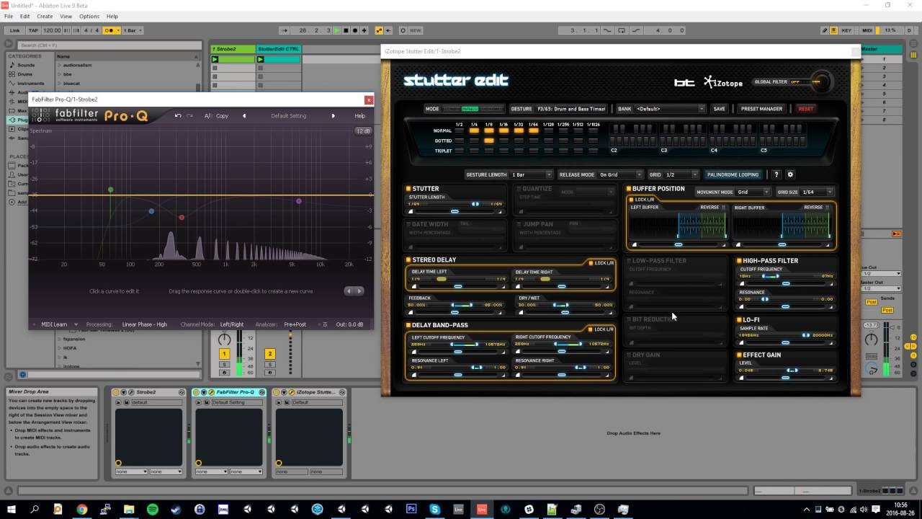Toggle the Strobe2 device activator

(x=116, y=392)
